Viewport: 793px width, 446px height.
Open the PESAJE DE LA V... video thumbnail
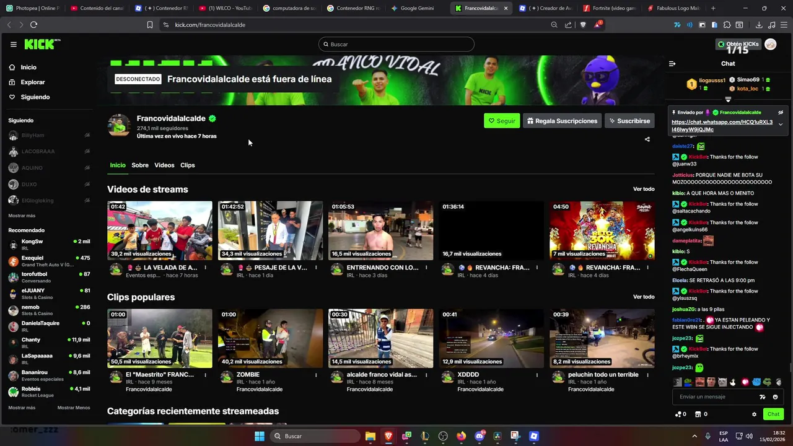coord(270,230)
